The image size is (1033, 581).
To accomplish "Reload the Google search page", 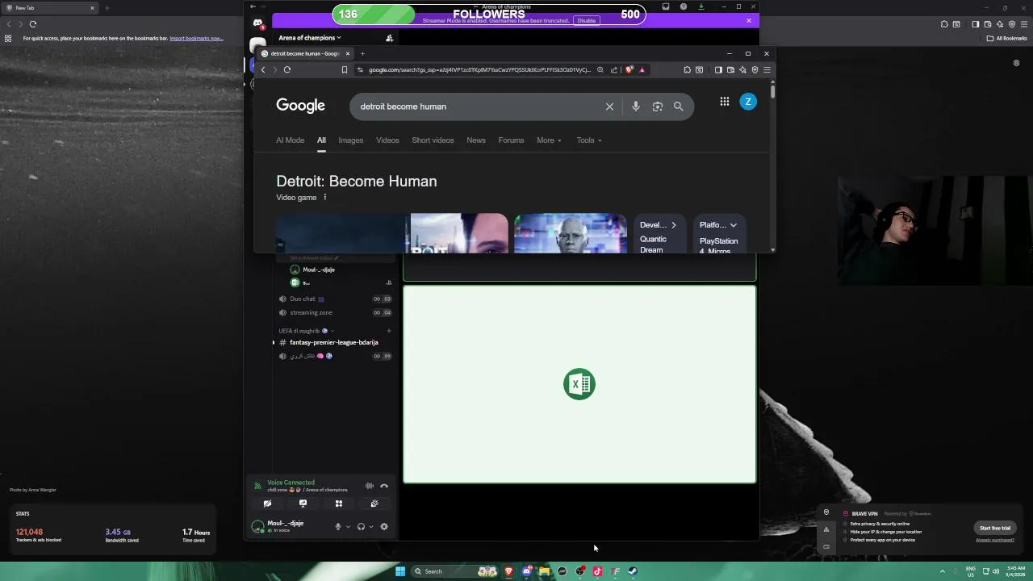I will [x=287, y=69].
